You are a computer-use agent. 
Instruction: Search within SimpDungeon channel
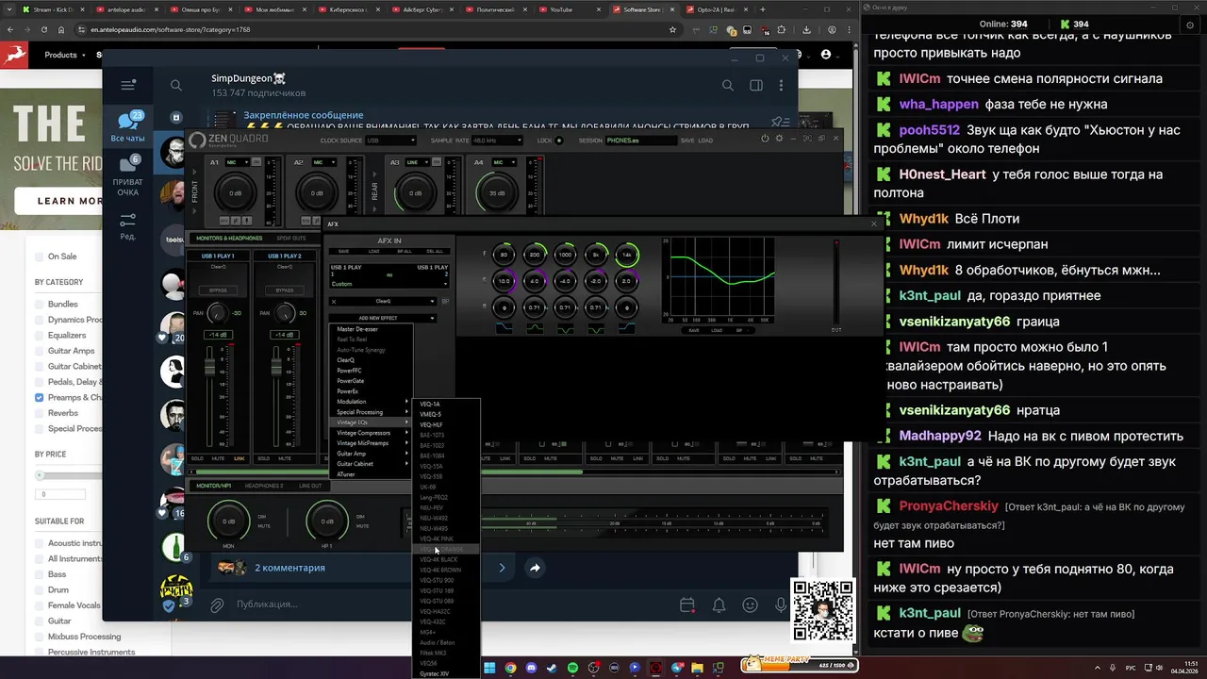(x=727, y=85)
